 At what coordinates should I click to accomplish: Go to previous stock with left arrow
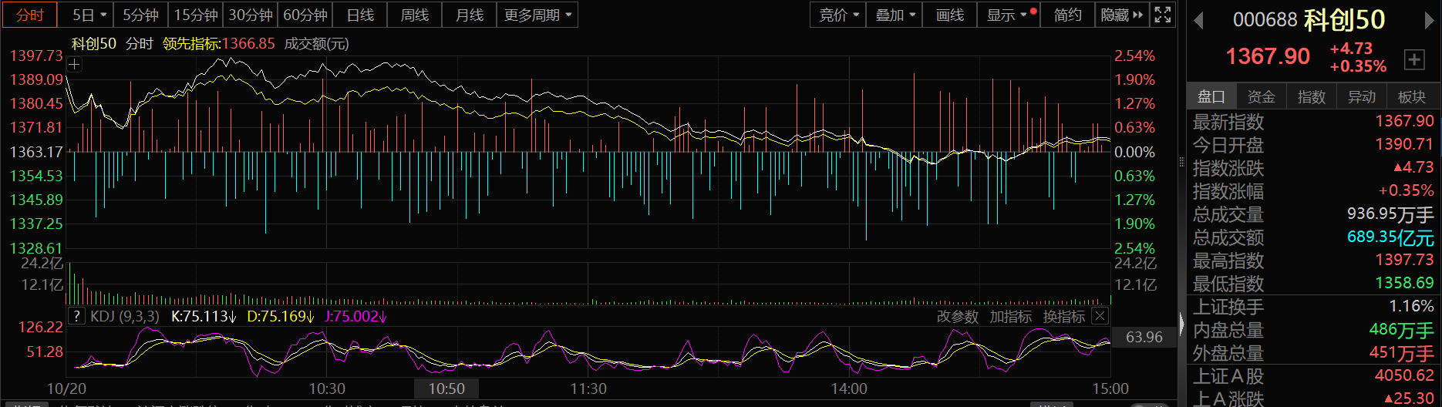(x=1198, y=20)
